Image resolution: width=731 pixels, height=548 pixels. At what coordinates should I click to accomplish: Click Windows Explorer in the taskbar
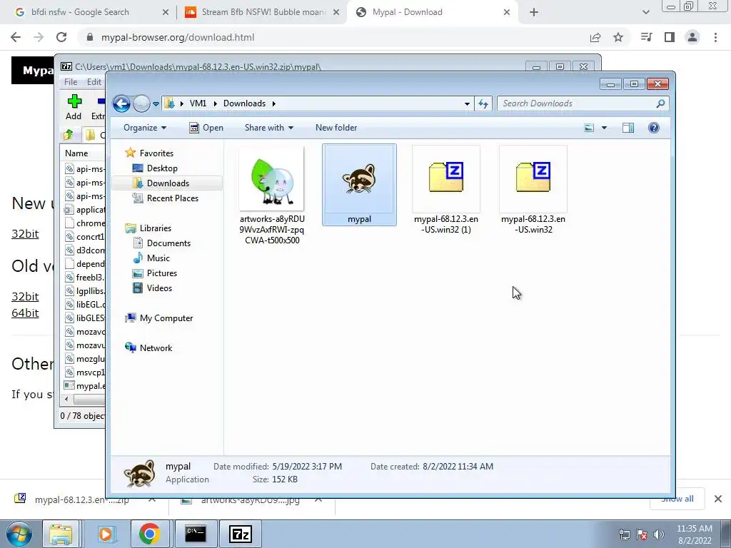tap(61, 534)
